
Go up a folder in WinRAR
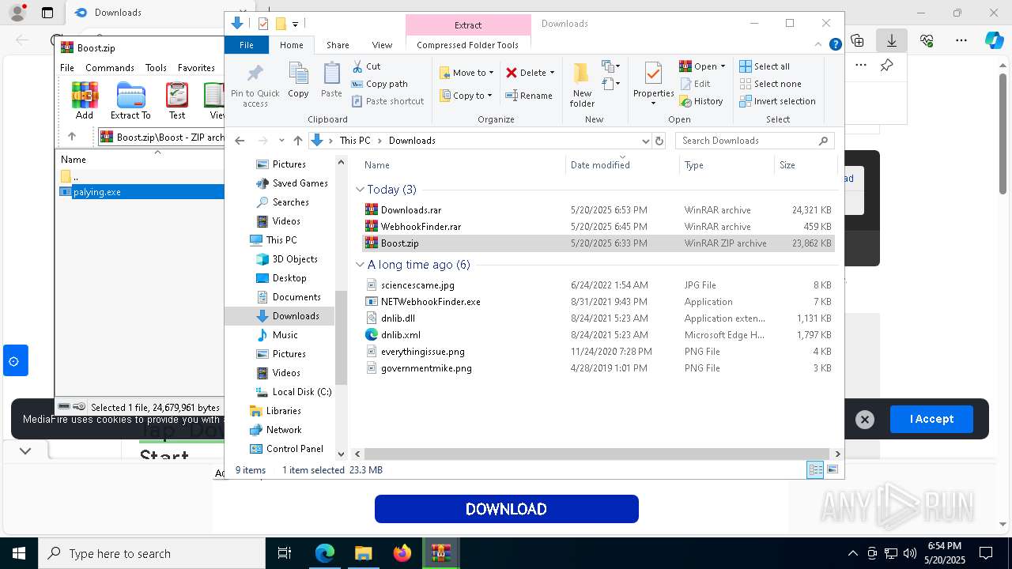coord(72,137)
